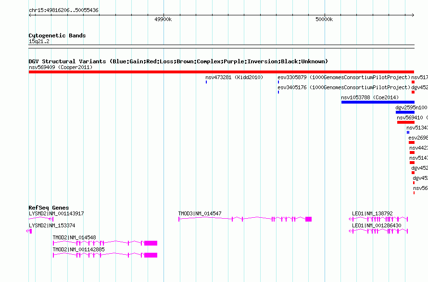Click the LYSMD2|NM_153374 gene label
The height and width of the screenshot is (282, 428).
coord(52,226)
